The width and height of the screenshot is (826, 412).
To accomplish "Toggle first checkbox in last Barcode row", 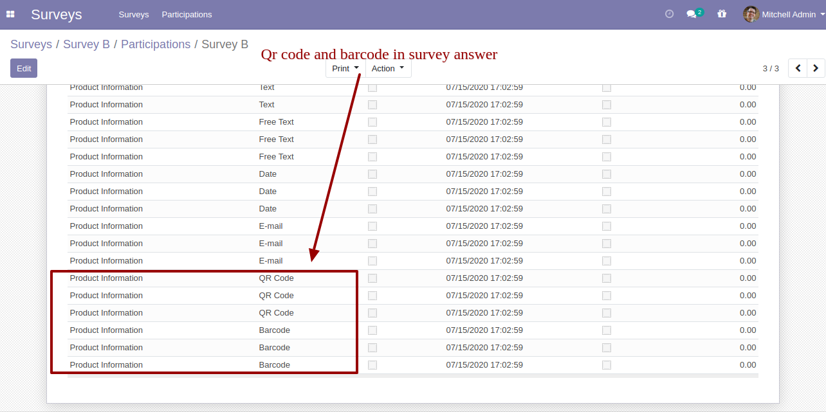I will tap(372, 365).
